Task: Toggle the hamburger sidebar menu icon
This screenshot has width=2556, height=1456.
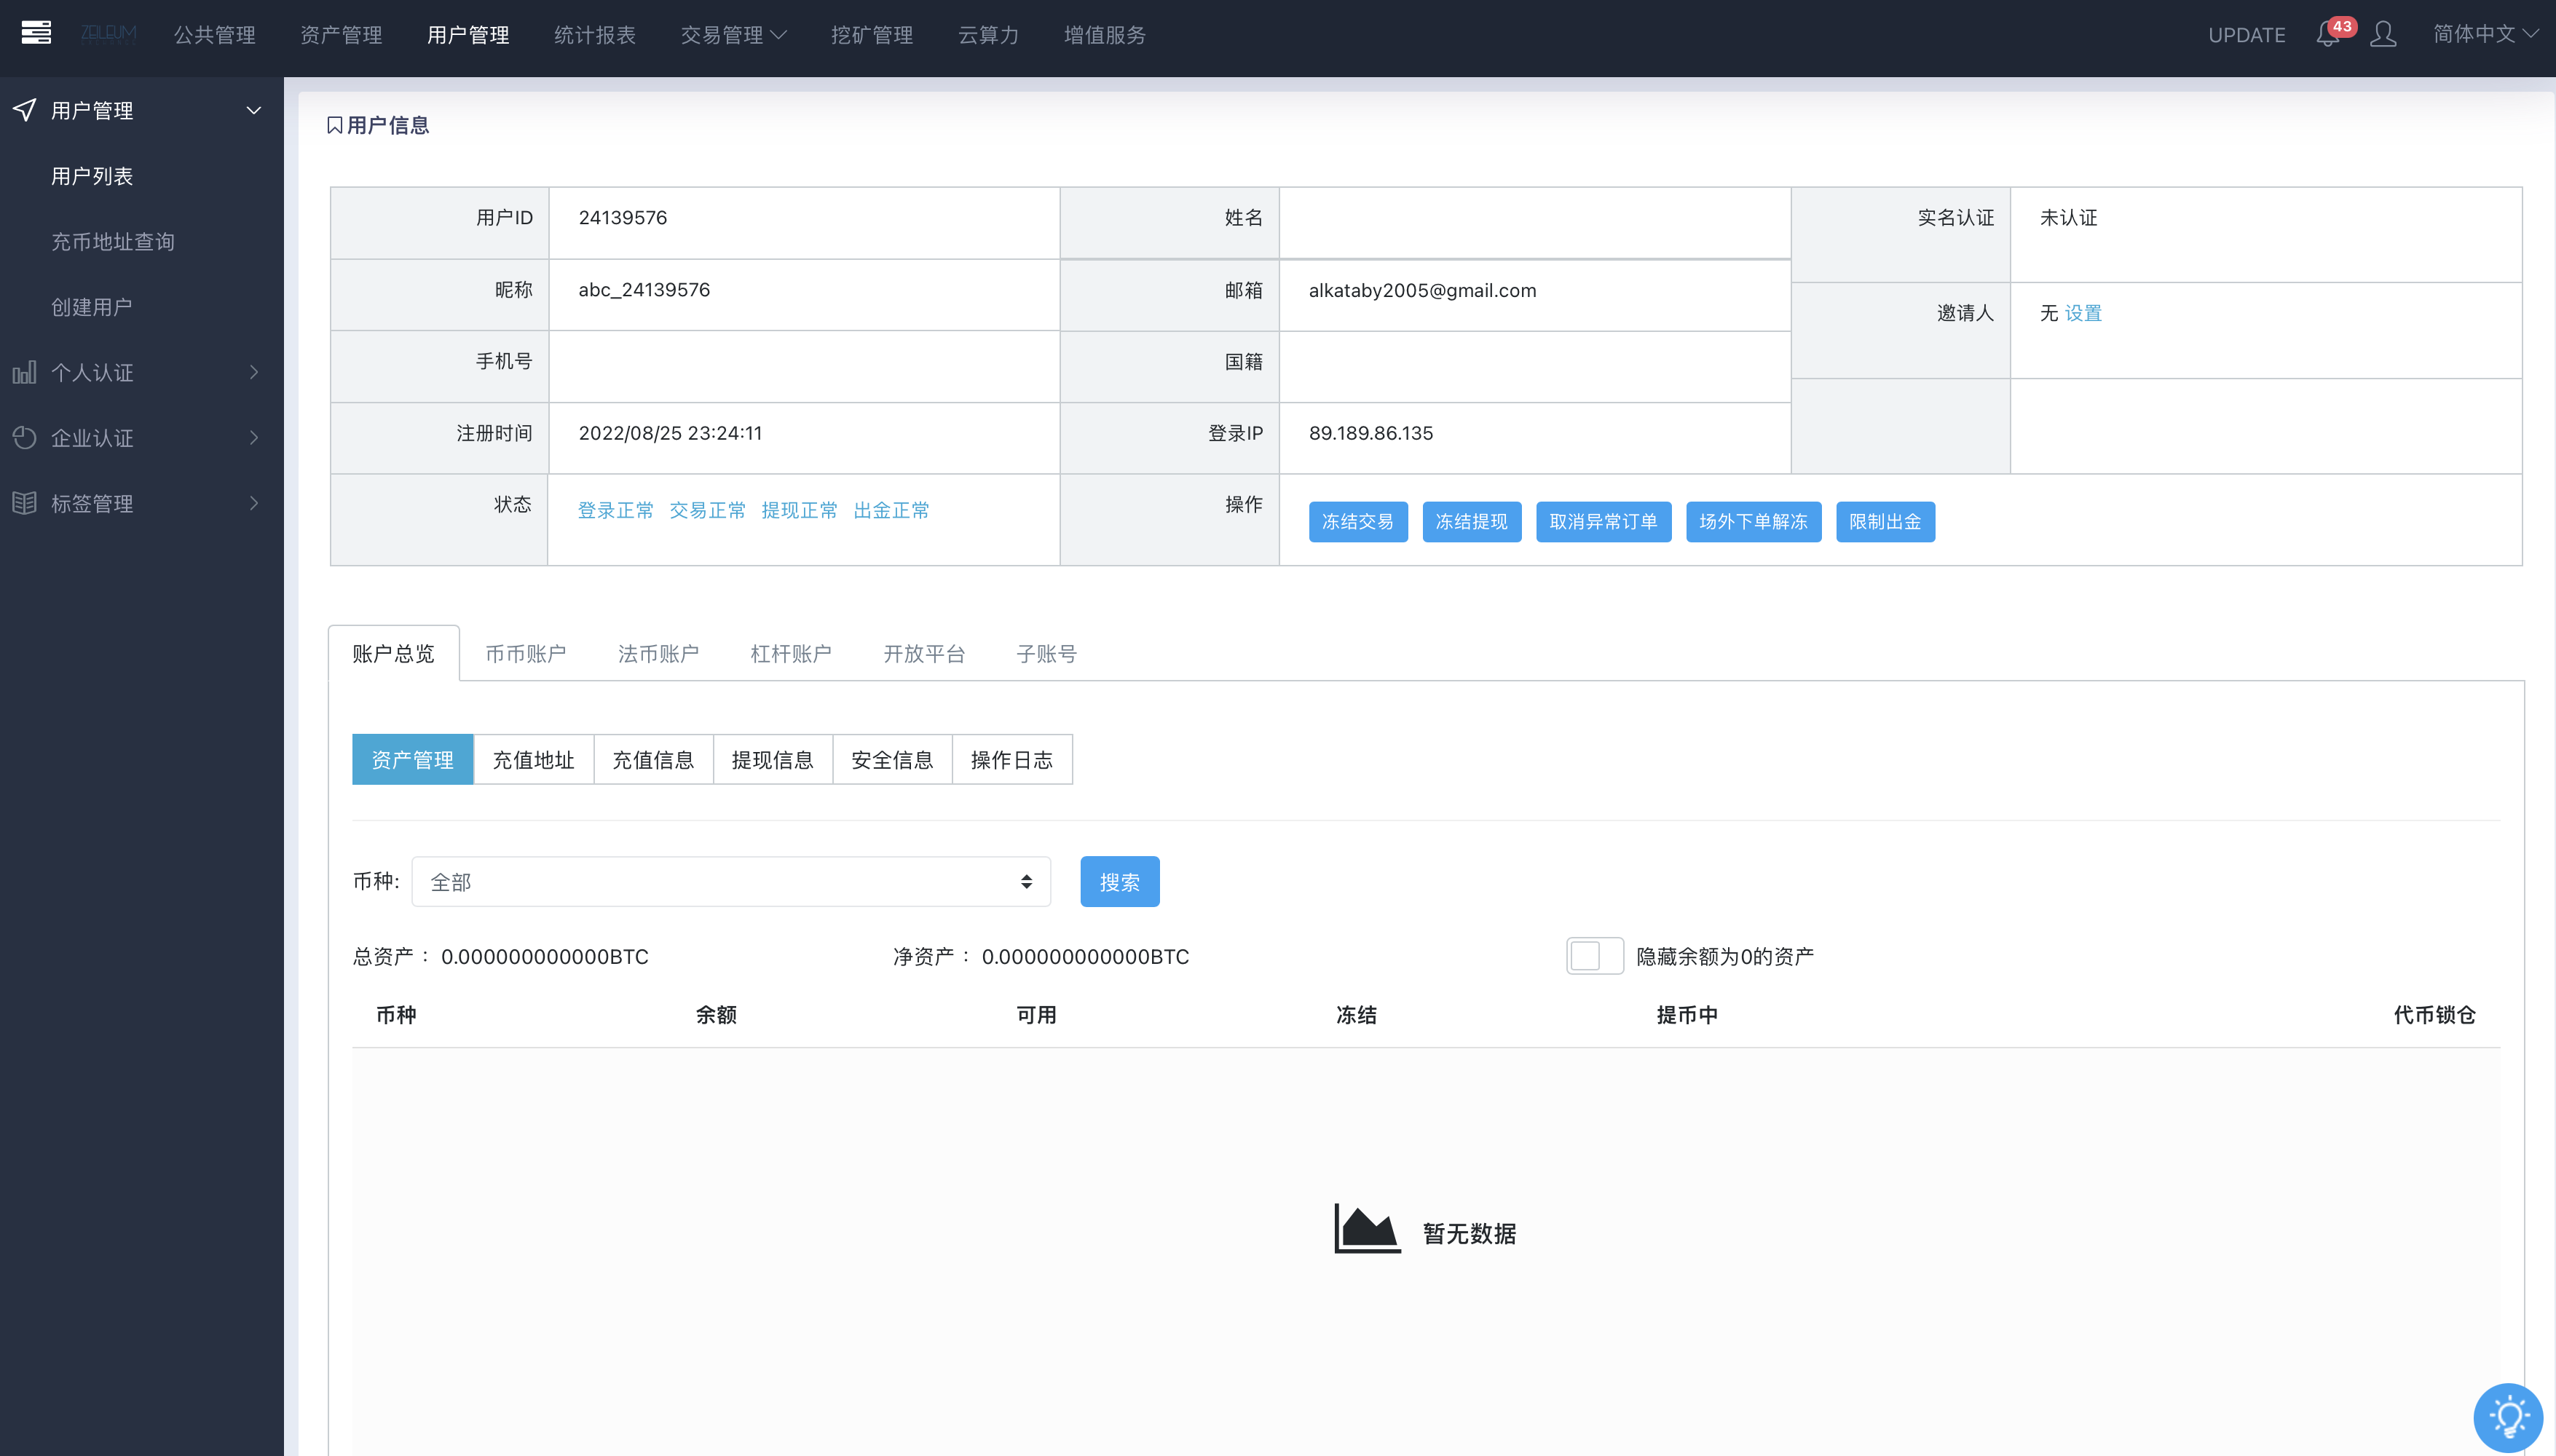Action: click(36, 33)
